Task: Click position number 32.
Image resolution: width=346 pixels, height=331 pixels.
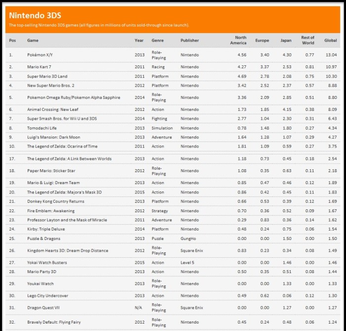Action: [x=12, y=322]
